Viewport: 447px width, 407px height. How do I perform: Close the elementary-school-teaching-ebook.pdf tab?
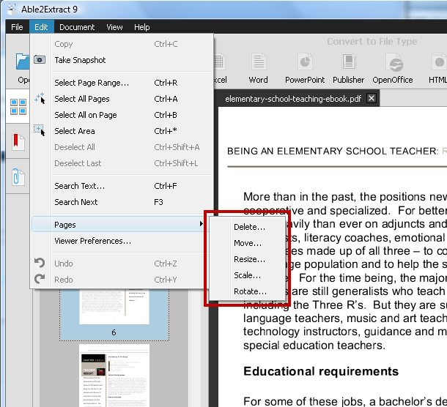(x=372, y=98)
